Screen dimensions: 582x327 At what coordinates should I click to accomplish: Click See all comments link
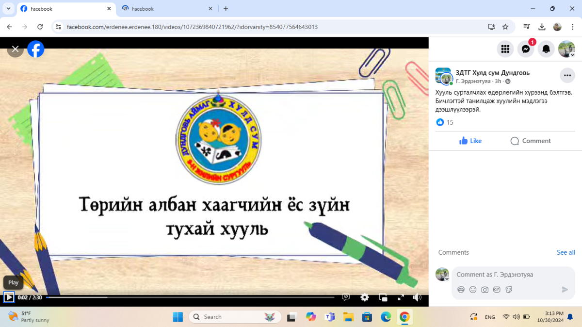tap(566, 252)
